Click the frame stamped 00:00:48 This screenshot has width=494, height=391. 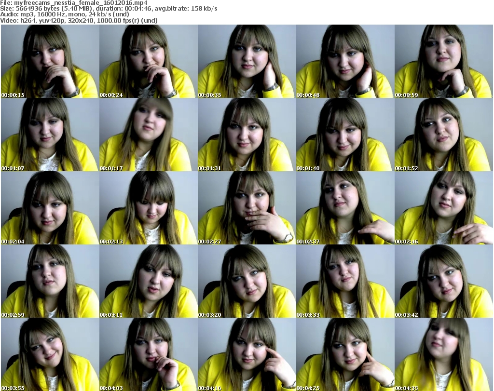(345, 61)
